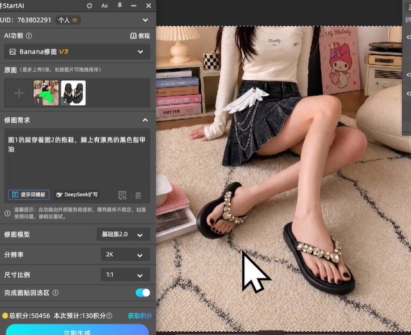This screenshot has width=411, height=335.
Task: Click the UID: 763802291 text
Action: [26, 20]
